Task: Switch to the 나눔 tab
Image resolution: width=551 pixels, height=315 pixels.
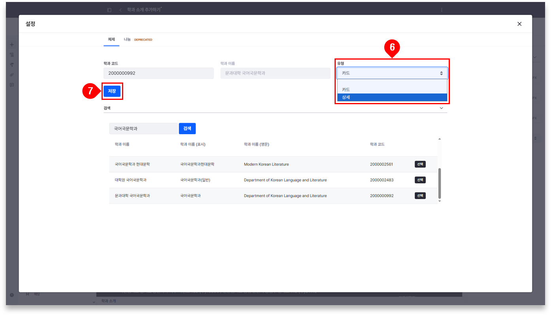Action: coord(128,39)
